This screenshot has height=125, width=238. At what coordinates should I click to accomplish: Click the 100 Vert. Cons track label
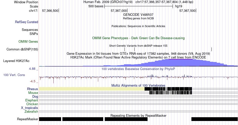pos(14,75)
